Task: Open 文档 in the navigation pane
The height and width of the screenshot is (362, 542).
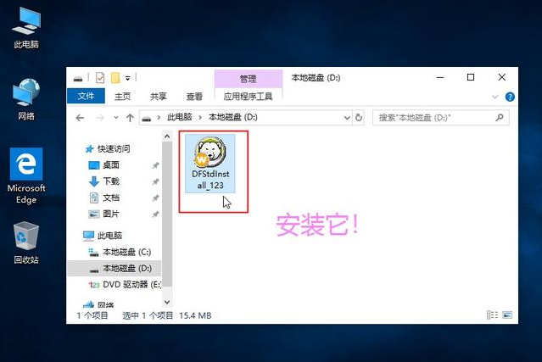Action: pos(104,198)
